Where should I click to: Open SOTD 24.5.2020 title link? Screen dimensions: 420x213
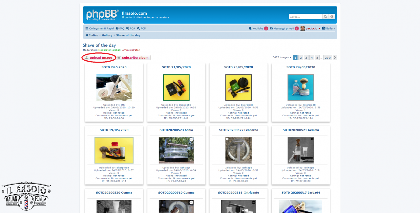114,67
